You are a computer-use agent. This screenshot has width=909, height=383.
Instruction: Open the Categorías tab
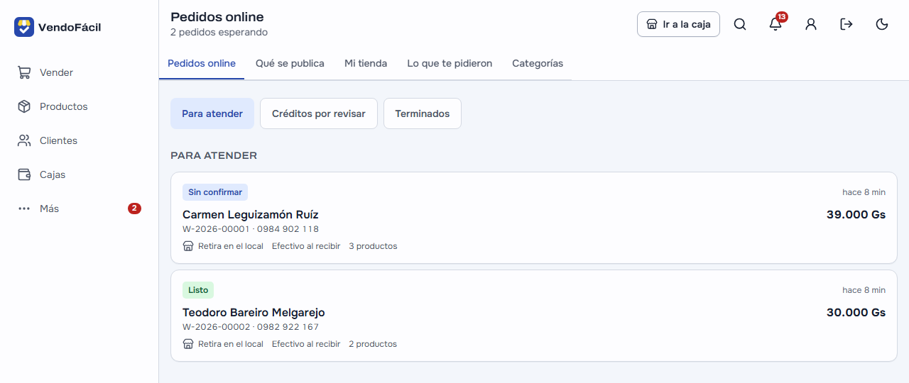tap(538, 63)
